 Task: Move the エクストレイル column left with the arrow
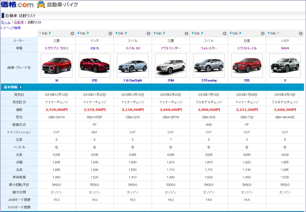231,33
